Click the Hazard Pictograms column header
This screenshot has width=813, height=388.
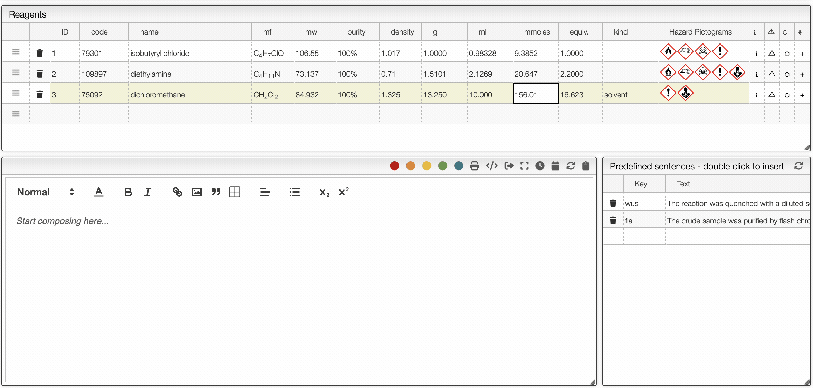[x=700, y=32]
